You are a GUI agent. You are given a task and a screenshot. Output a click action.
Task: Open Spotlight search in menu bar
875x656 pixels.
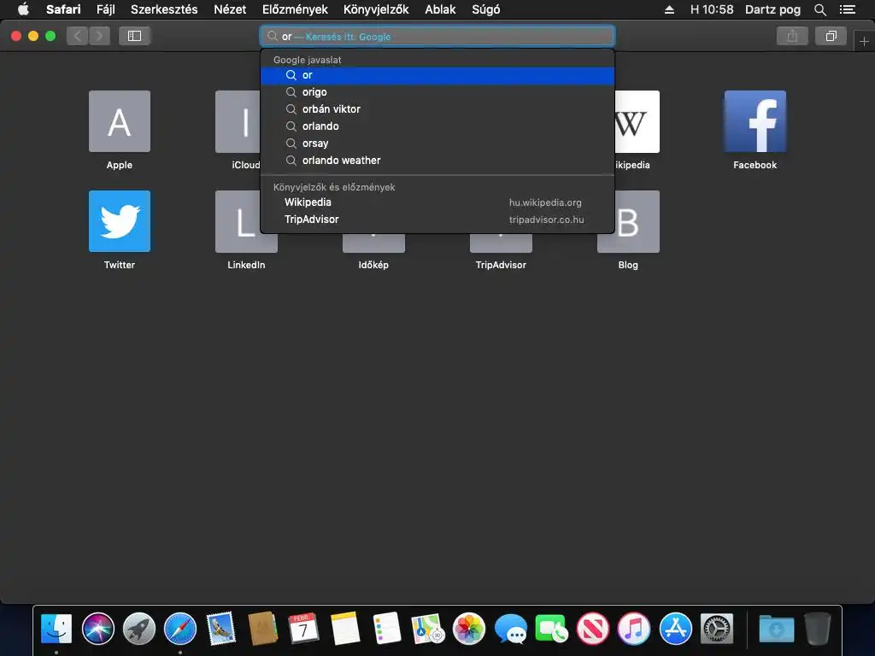(x=819, y=9)
